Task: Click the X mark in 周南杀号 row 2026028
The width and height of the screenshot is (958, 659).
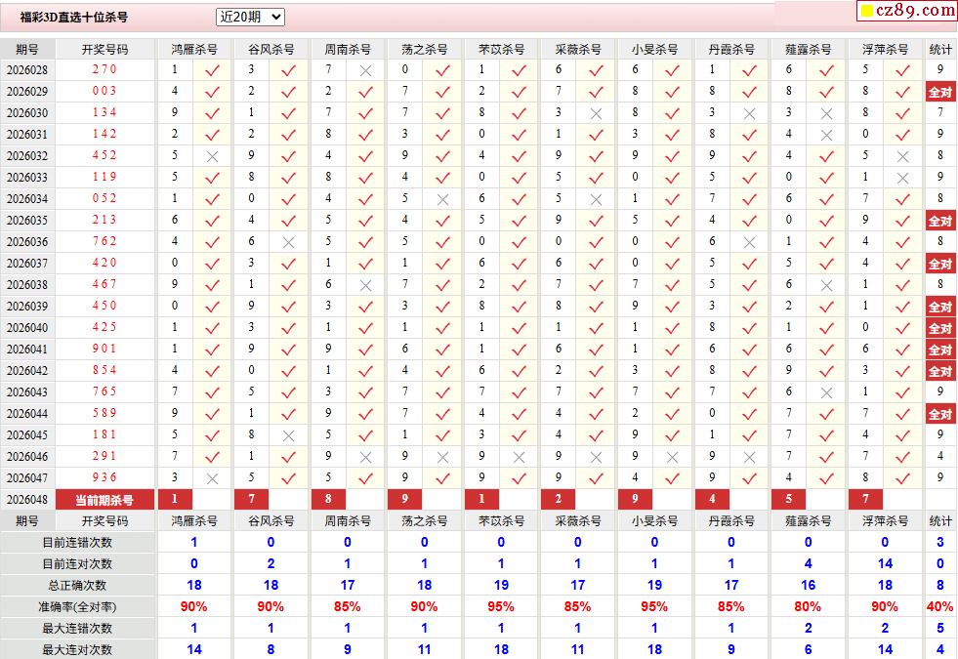Action: [365, 70]
